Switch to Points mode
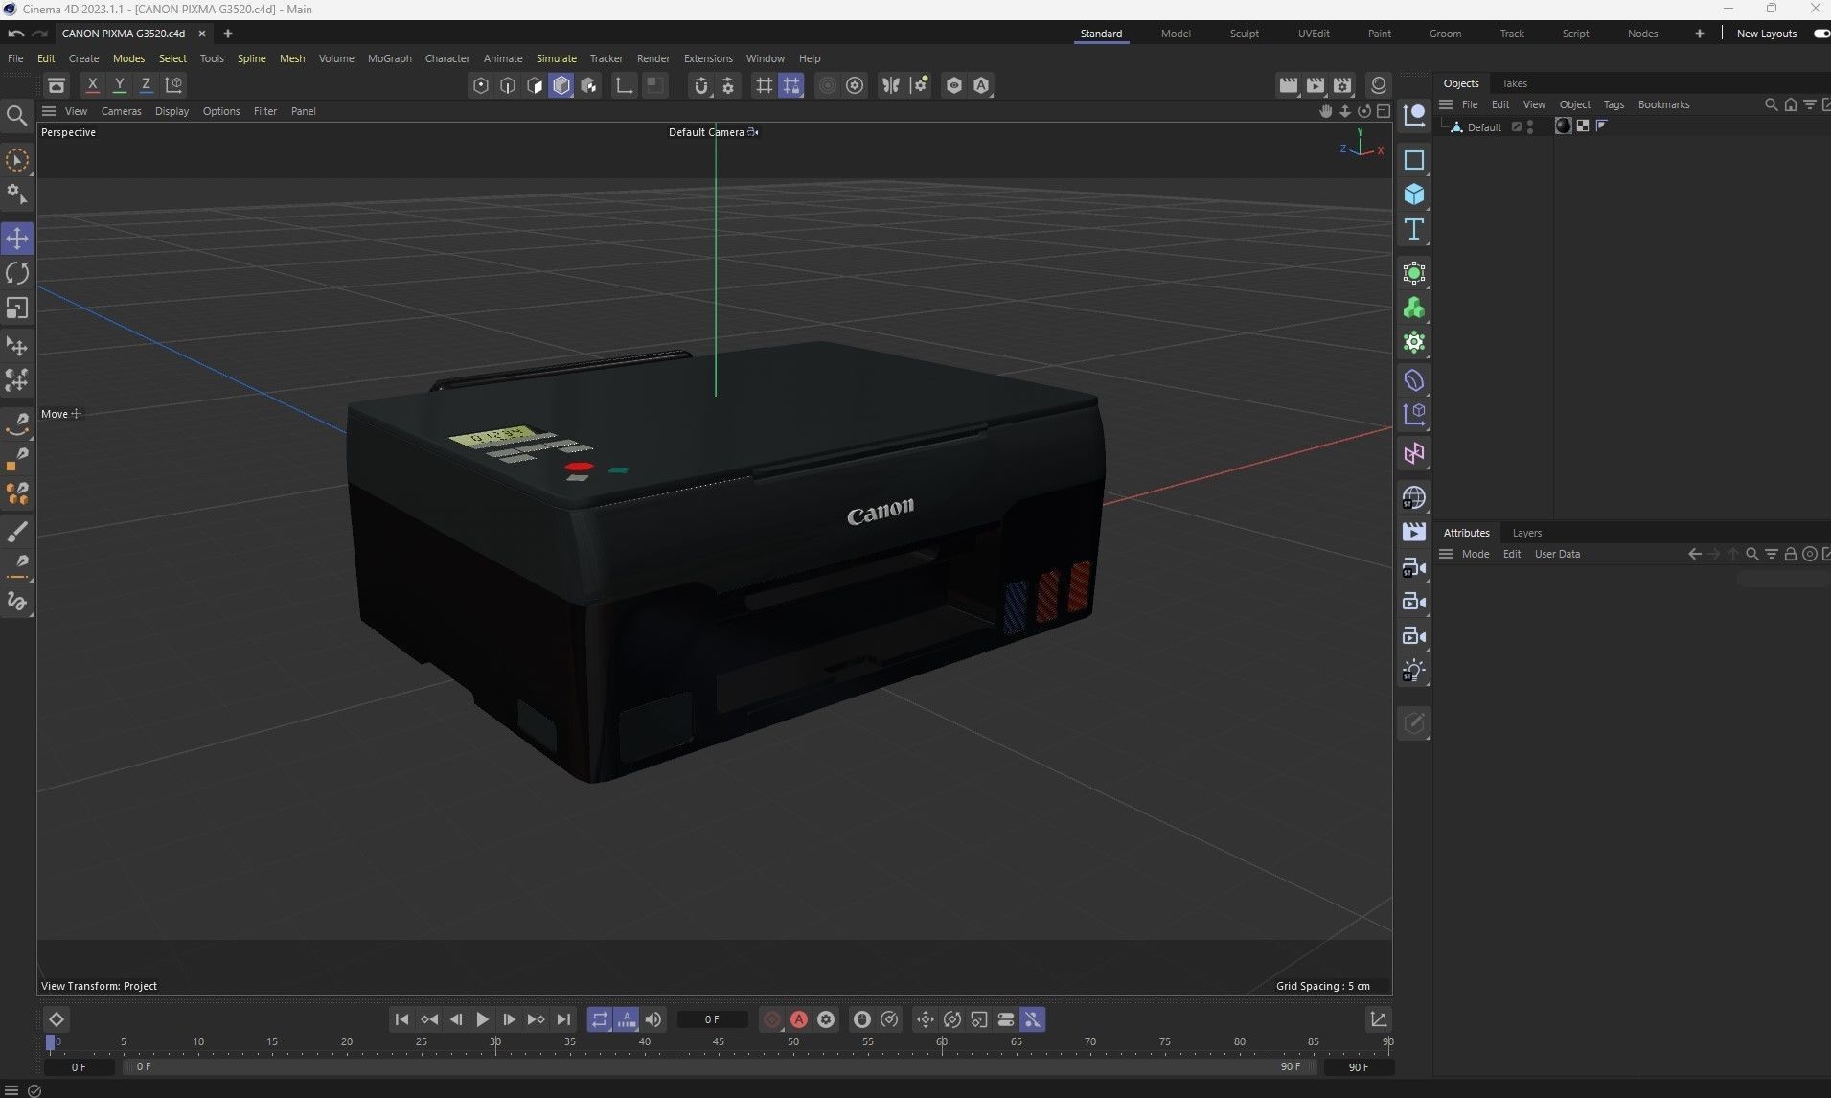1831x1098 pixels. (481, 85)
